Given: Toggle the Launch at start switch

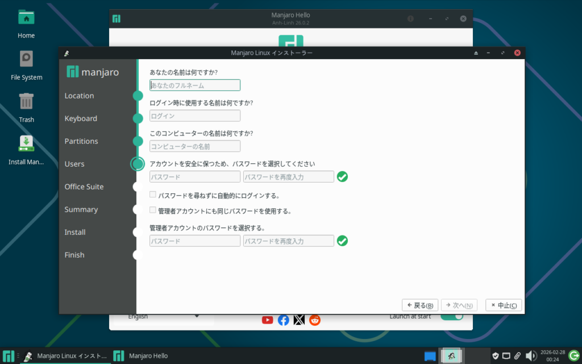Looking at the screenshot, I should pos(452,317).
